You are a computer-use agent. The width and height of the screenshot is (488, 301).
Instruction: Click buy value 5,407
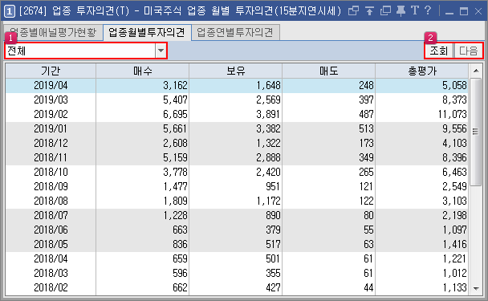coord(175,100)
